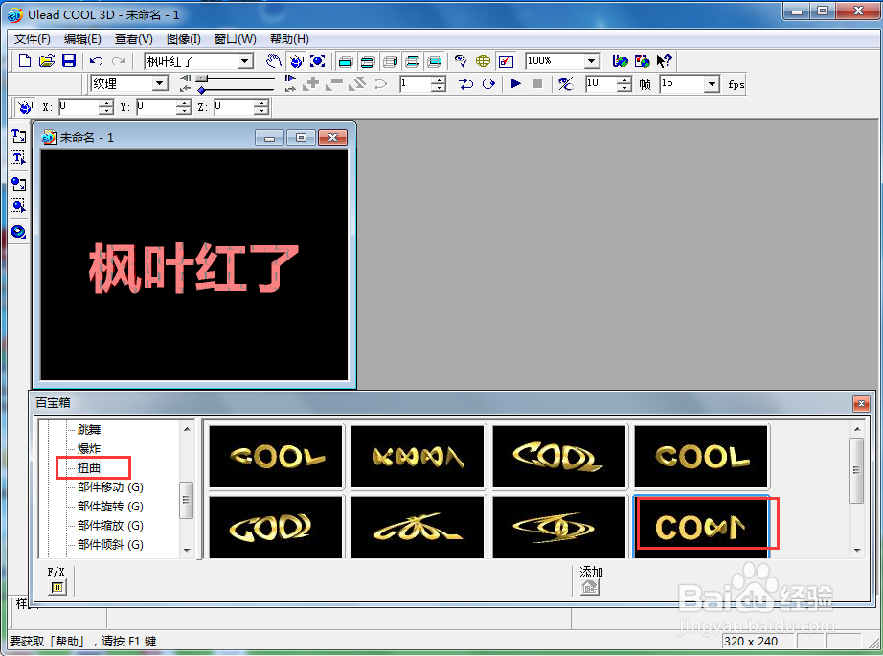Select the Size object tool
Viewport: 883px width, 656px height.
click(318, 61)
